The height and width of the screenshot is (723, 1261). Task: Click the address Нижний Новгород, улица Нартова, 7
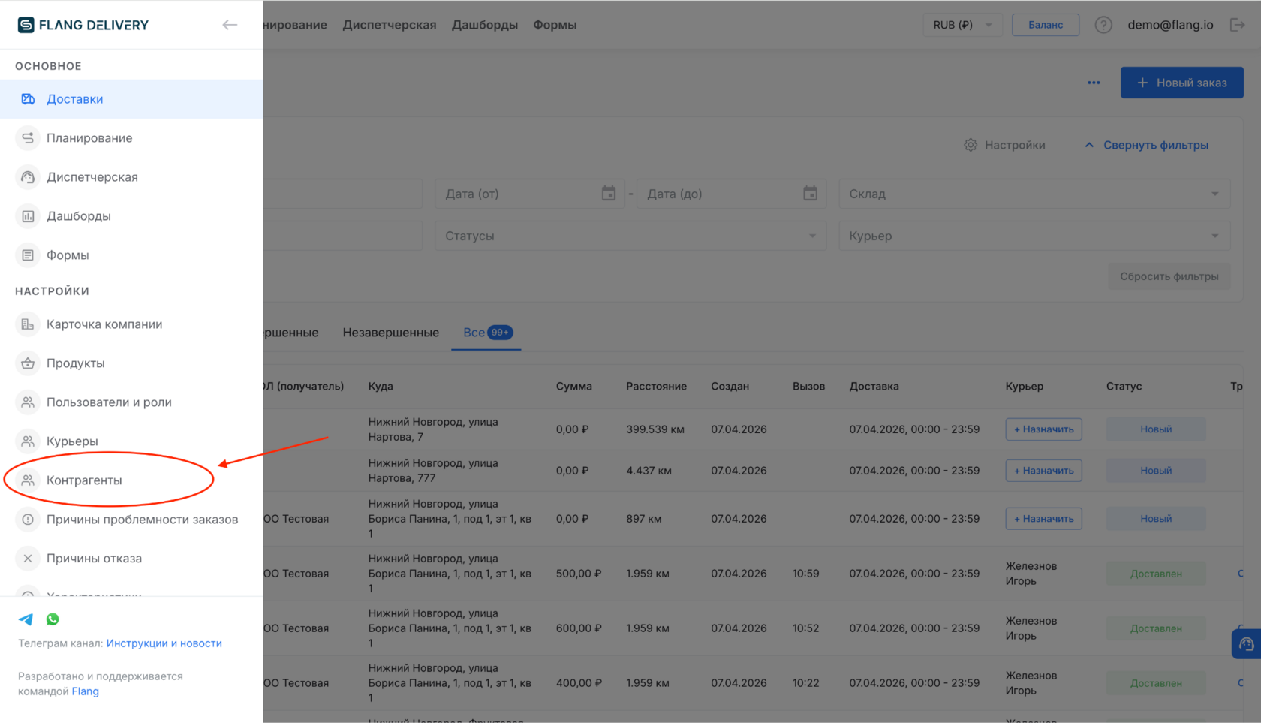(x=433, y=429)
